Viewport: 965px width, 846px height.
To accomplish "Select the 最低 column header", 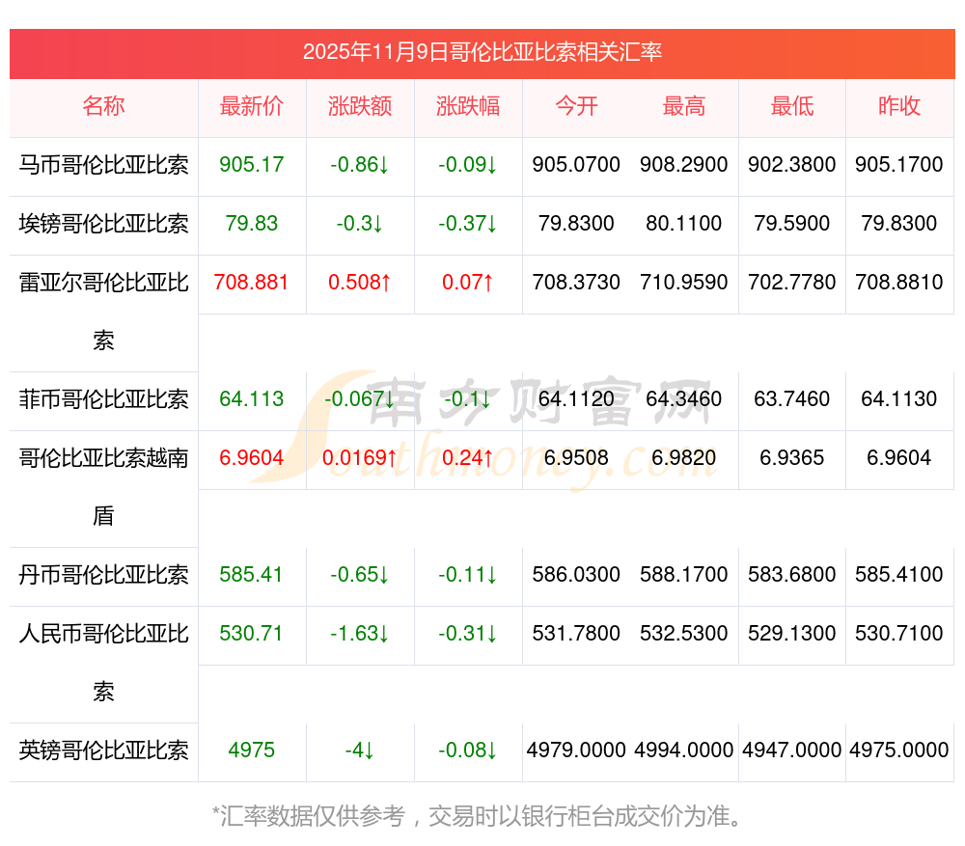I will coord(792,106).
